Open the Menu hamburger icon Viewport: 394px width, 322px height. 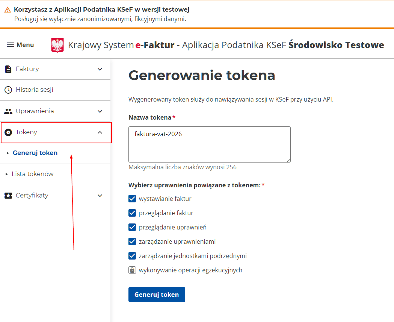coord(9,45)
